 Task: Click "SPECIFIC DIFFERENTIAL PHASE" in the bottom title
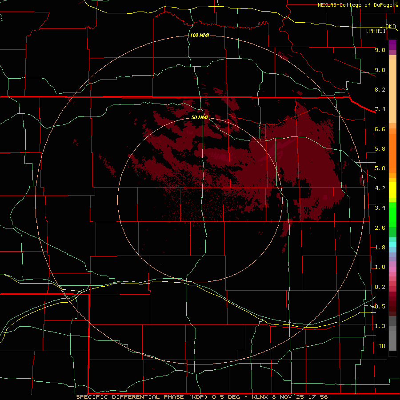tap(130, 397)
